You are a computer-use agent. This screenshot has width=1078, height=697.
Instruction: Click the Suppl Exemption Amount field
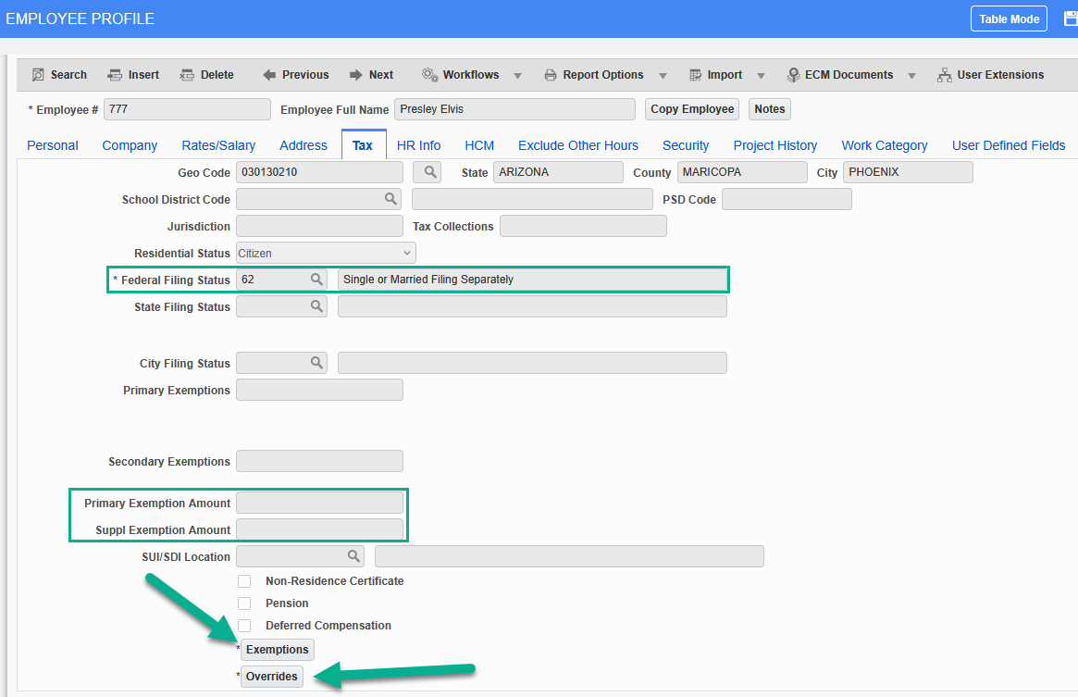click(319, 529)
